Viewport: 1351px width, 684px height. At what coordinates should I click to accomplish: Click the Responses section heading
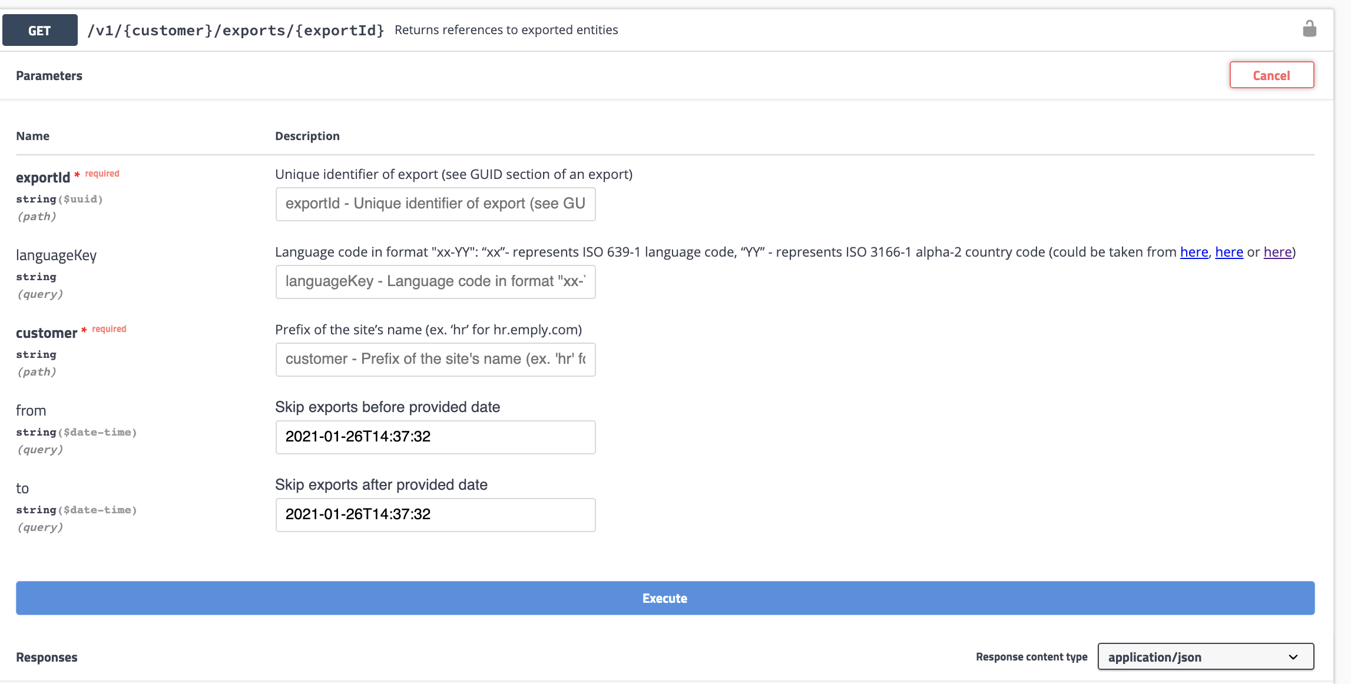click(47, 657)
